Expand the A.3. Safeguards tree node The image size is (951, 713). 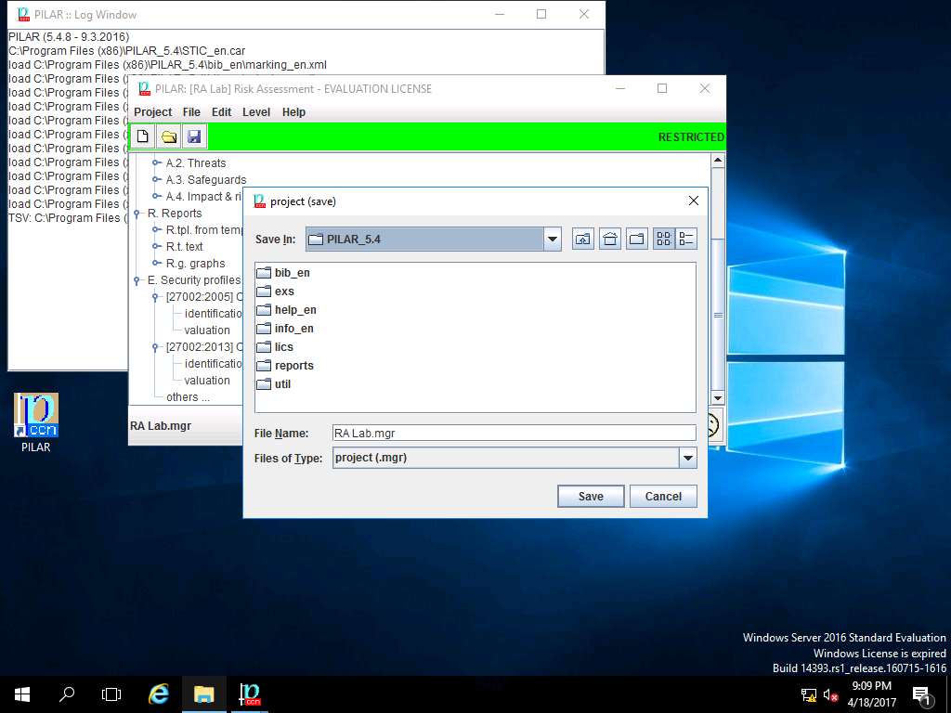click(x=156, y=179)
